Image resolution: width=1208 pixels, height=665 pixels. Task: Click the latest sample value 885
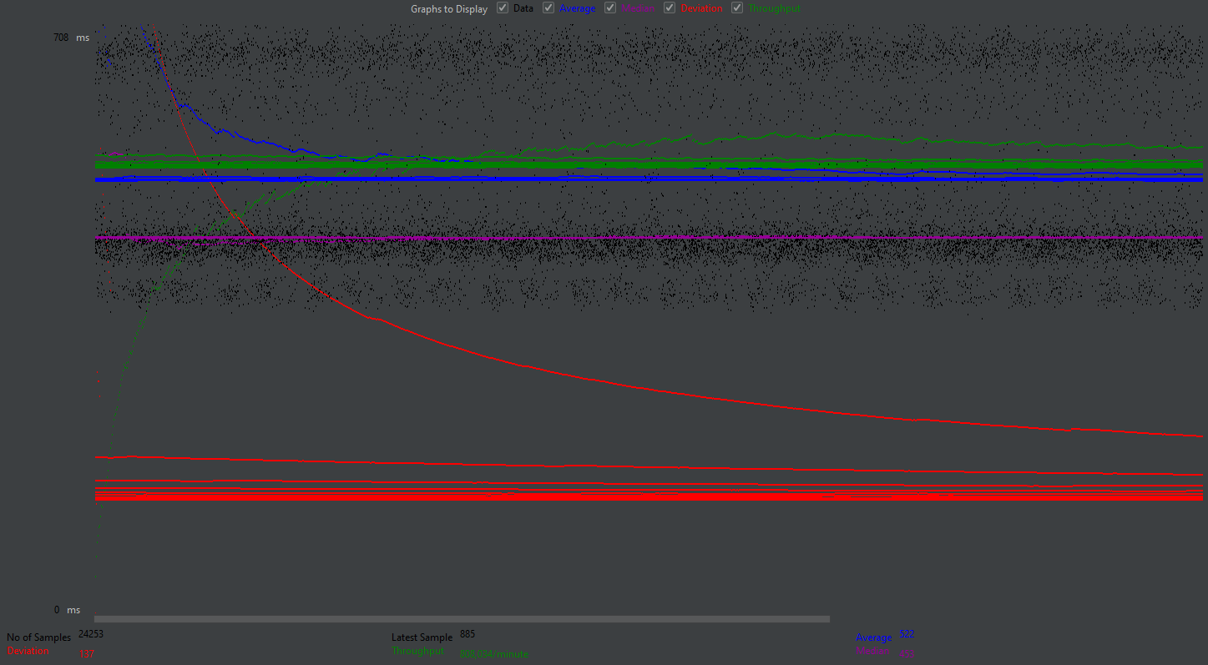468,634
